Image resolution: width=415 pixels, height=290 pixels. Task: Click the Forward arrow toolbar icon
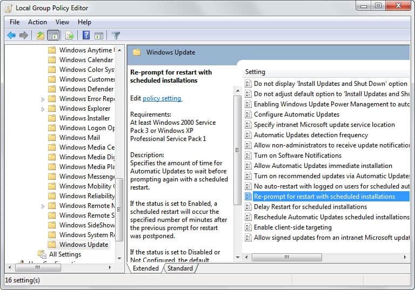[24, 35]
